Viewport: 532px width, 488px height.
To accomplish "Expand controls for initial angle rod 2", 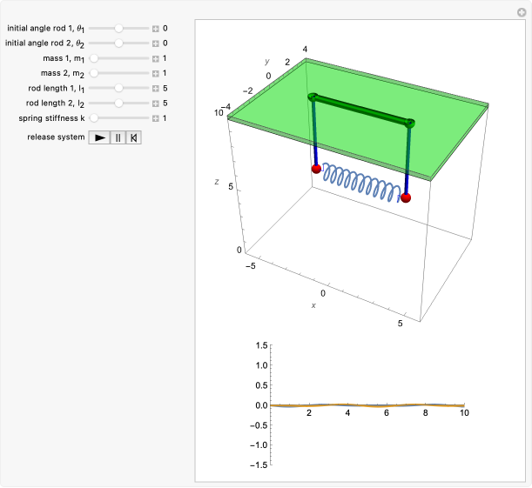I will click(x=155, y=43).
